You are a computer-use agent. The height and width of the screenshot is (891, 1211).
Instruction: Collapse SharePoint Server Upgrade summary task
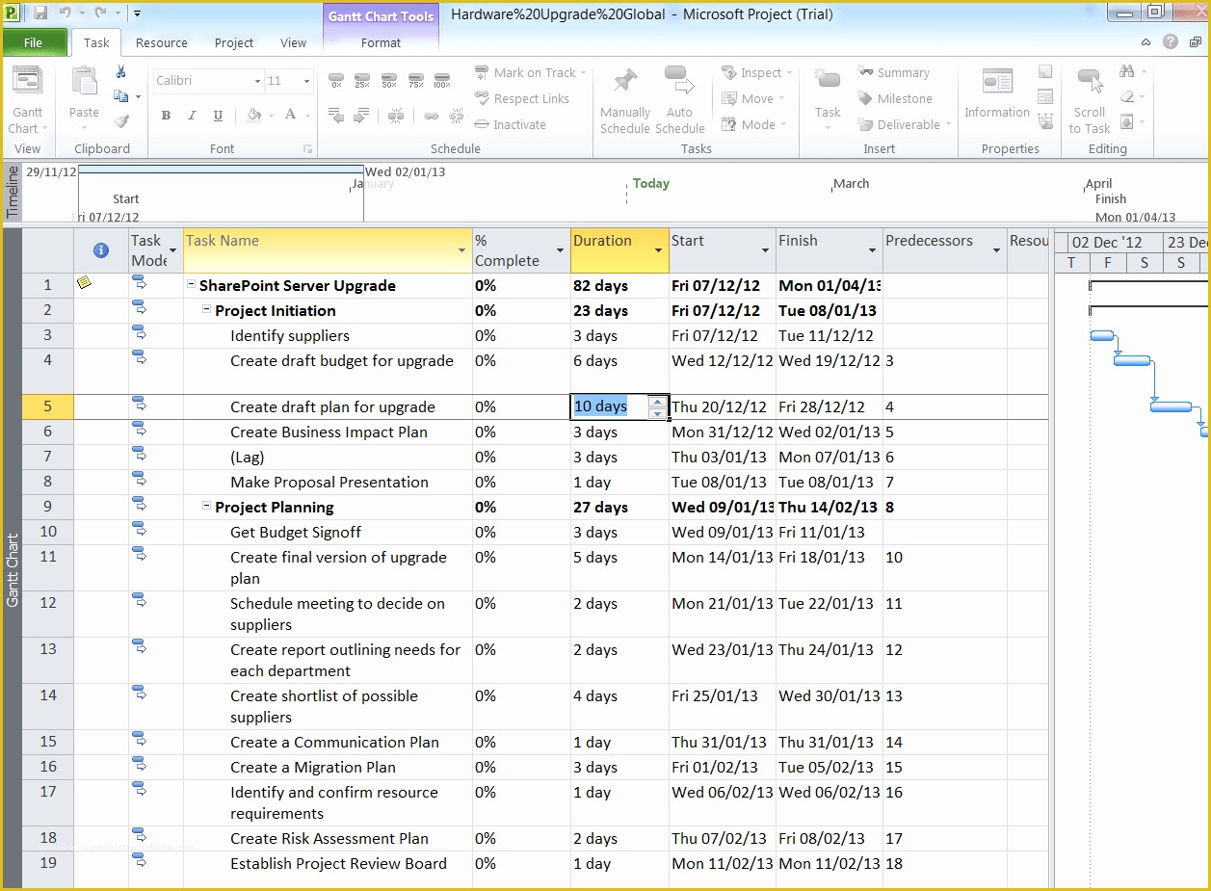pos(191,285)
